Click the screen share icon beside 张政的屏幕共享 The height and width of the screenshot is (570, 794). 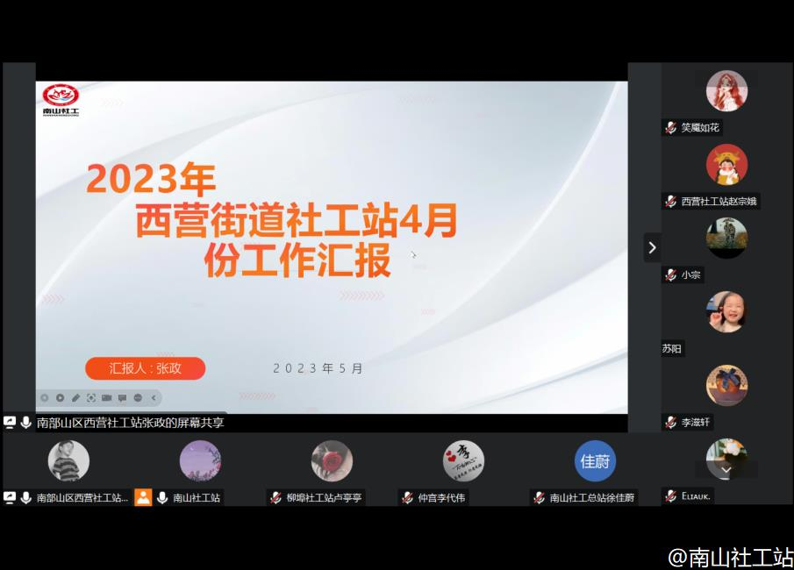[x=10, y=423]
